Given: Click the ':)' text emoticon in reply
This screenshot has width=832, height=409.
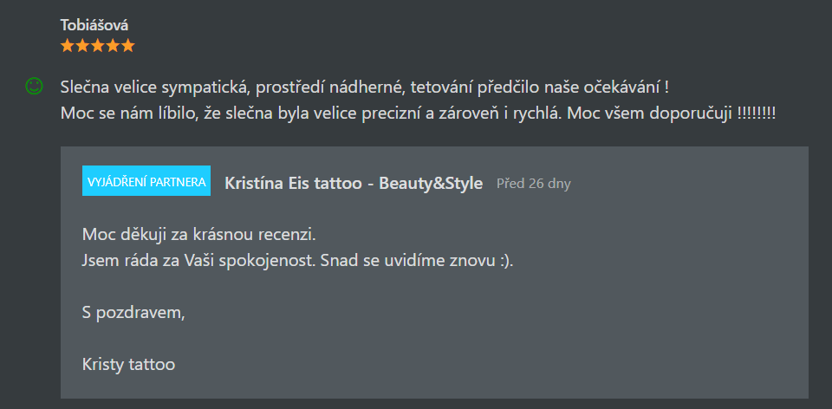Looking at the screenshot, I should [505, 262].
